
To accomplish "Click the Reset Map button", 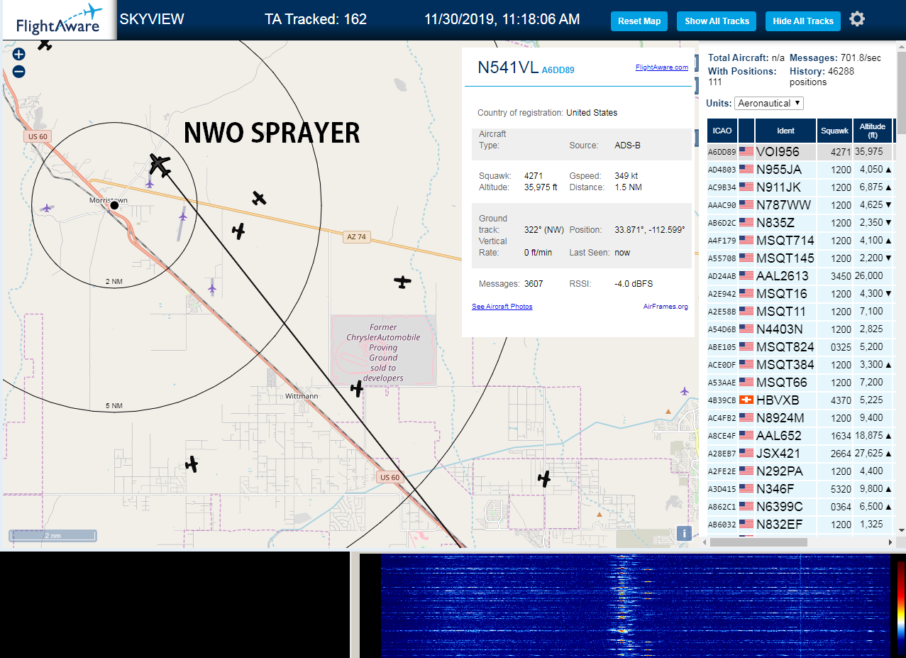I will pyautogui.click(x=639, y=21).
